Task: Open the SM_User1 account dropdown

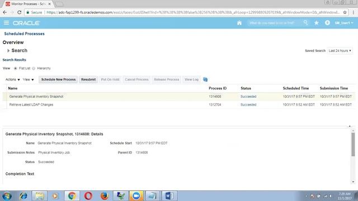Action: (x=344, y=23)
